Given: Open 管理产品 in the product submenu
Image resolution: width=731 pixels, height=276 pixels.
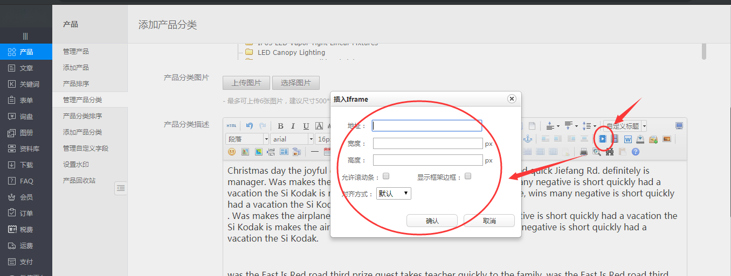Looking at the screenshot, I should [x=76, y=52].
